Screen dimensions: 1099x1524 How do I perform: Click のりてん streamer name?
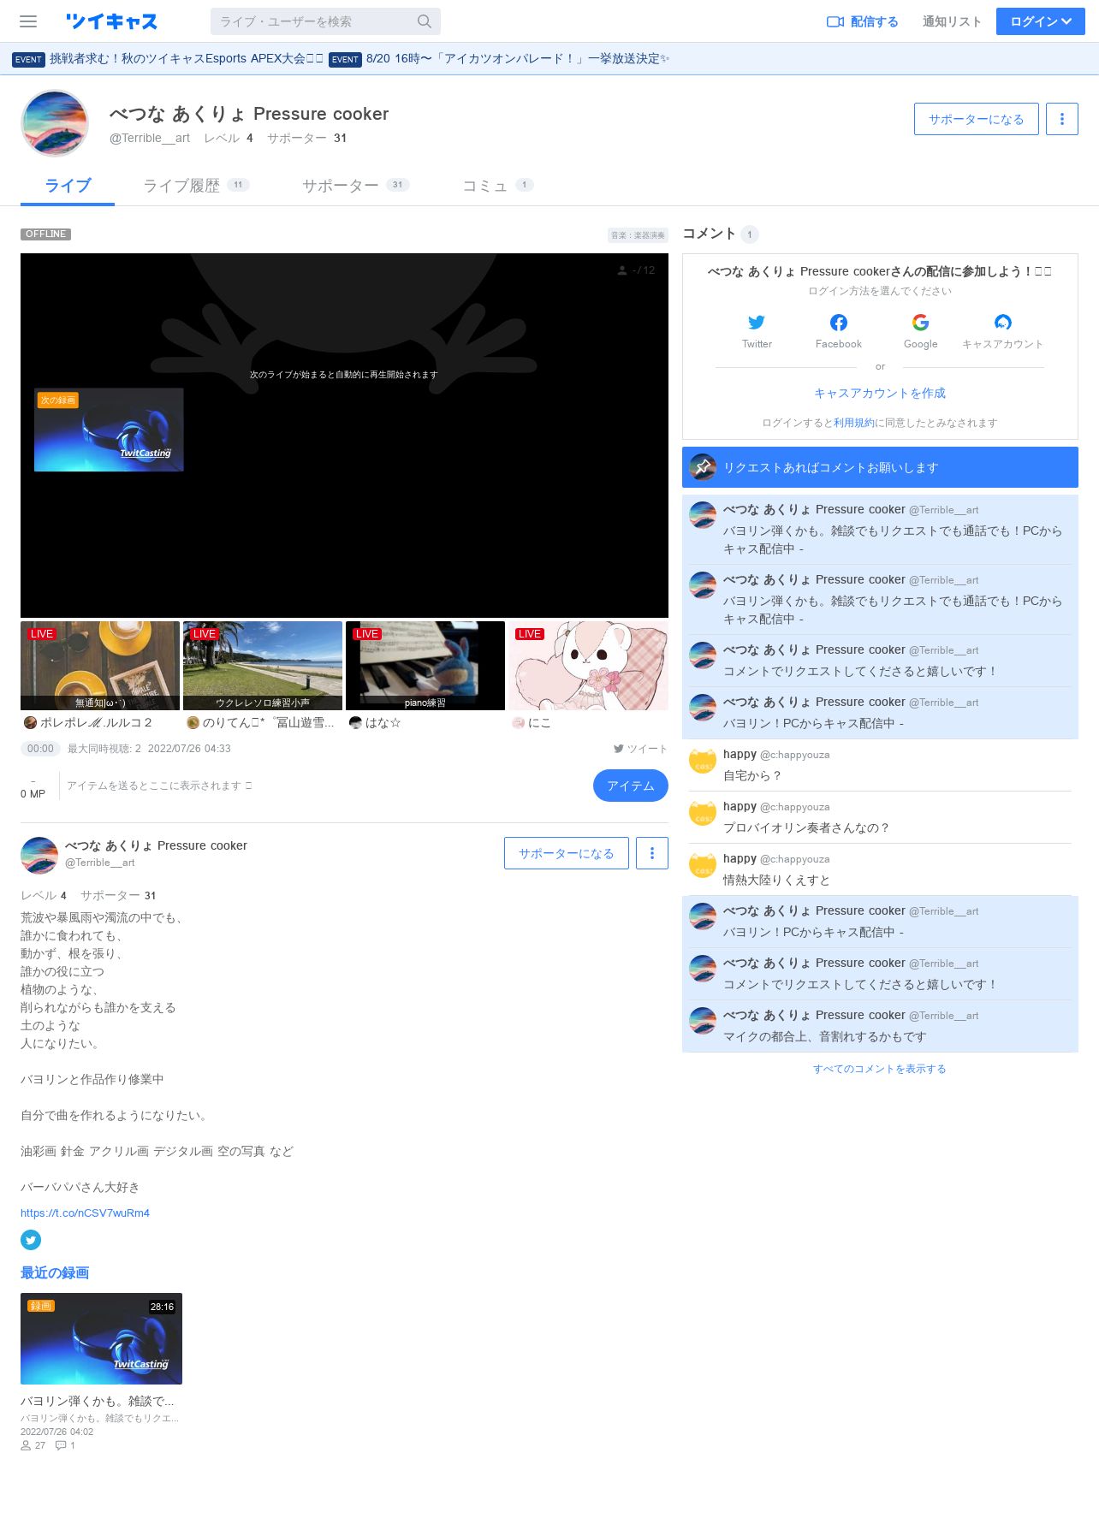(268, 723)
